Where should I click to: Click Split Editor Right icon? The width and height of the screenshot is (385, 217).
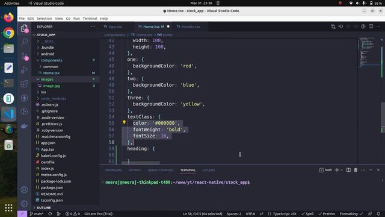coord(371,27)
